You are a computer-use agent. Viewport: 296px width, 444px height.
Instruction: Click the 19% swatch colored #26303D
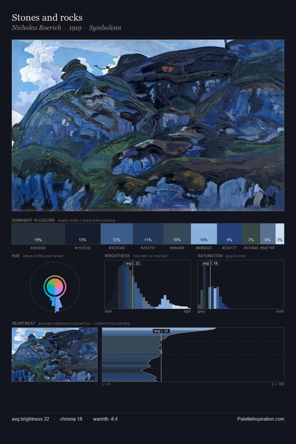click(38, 234)
